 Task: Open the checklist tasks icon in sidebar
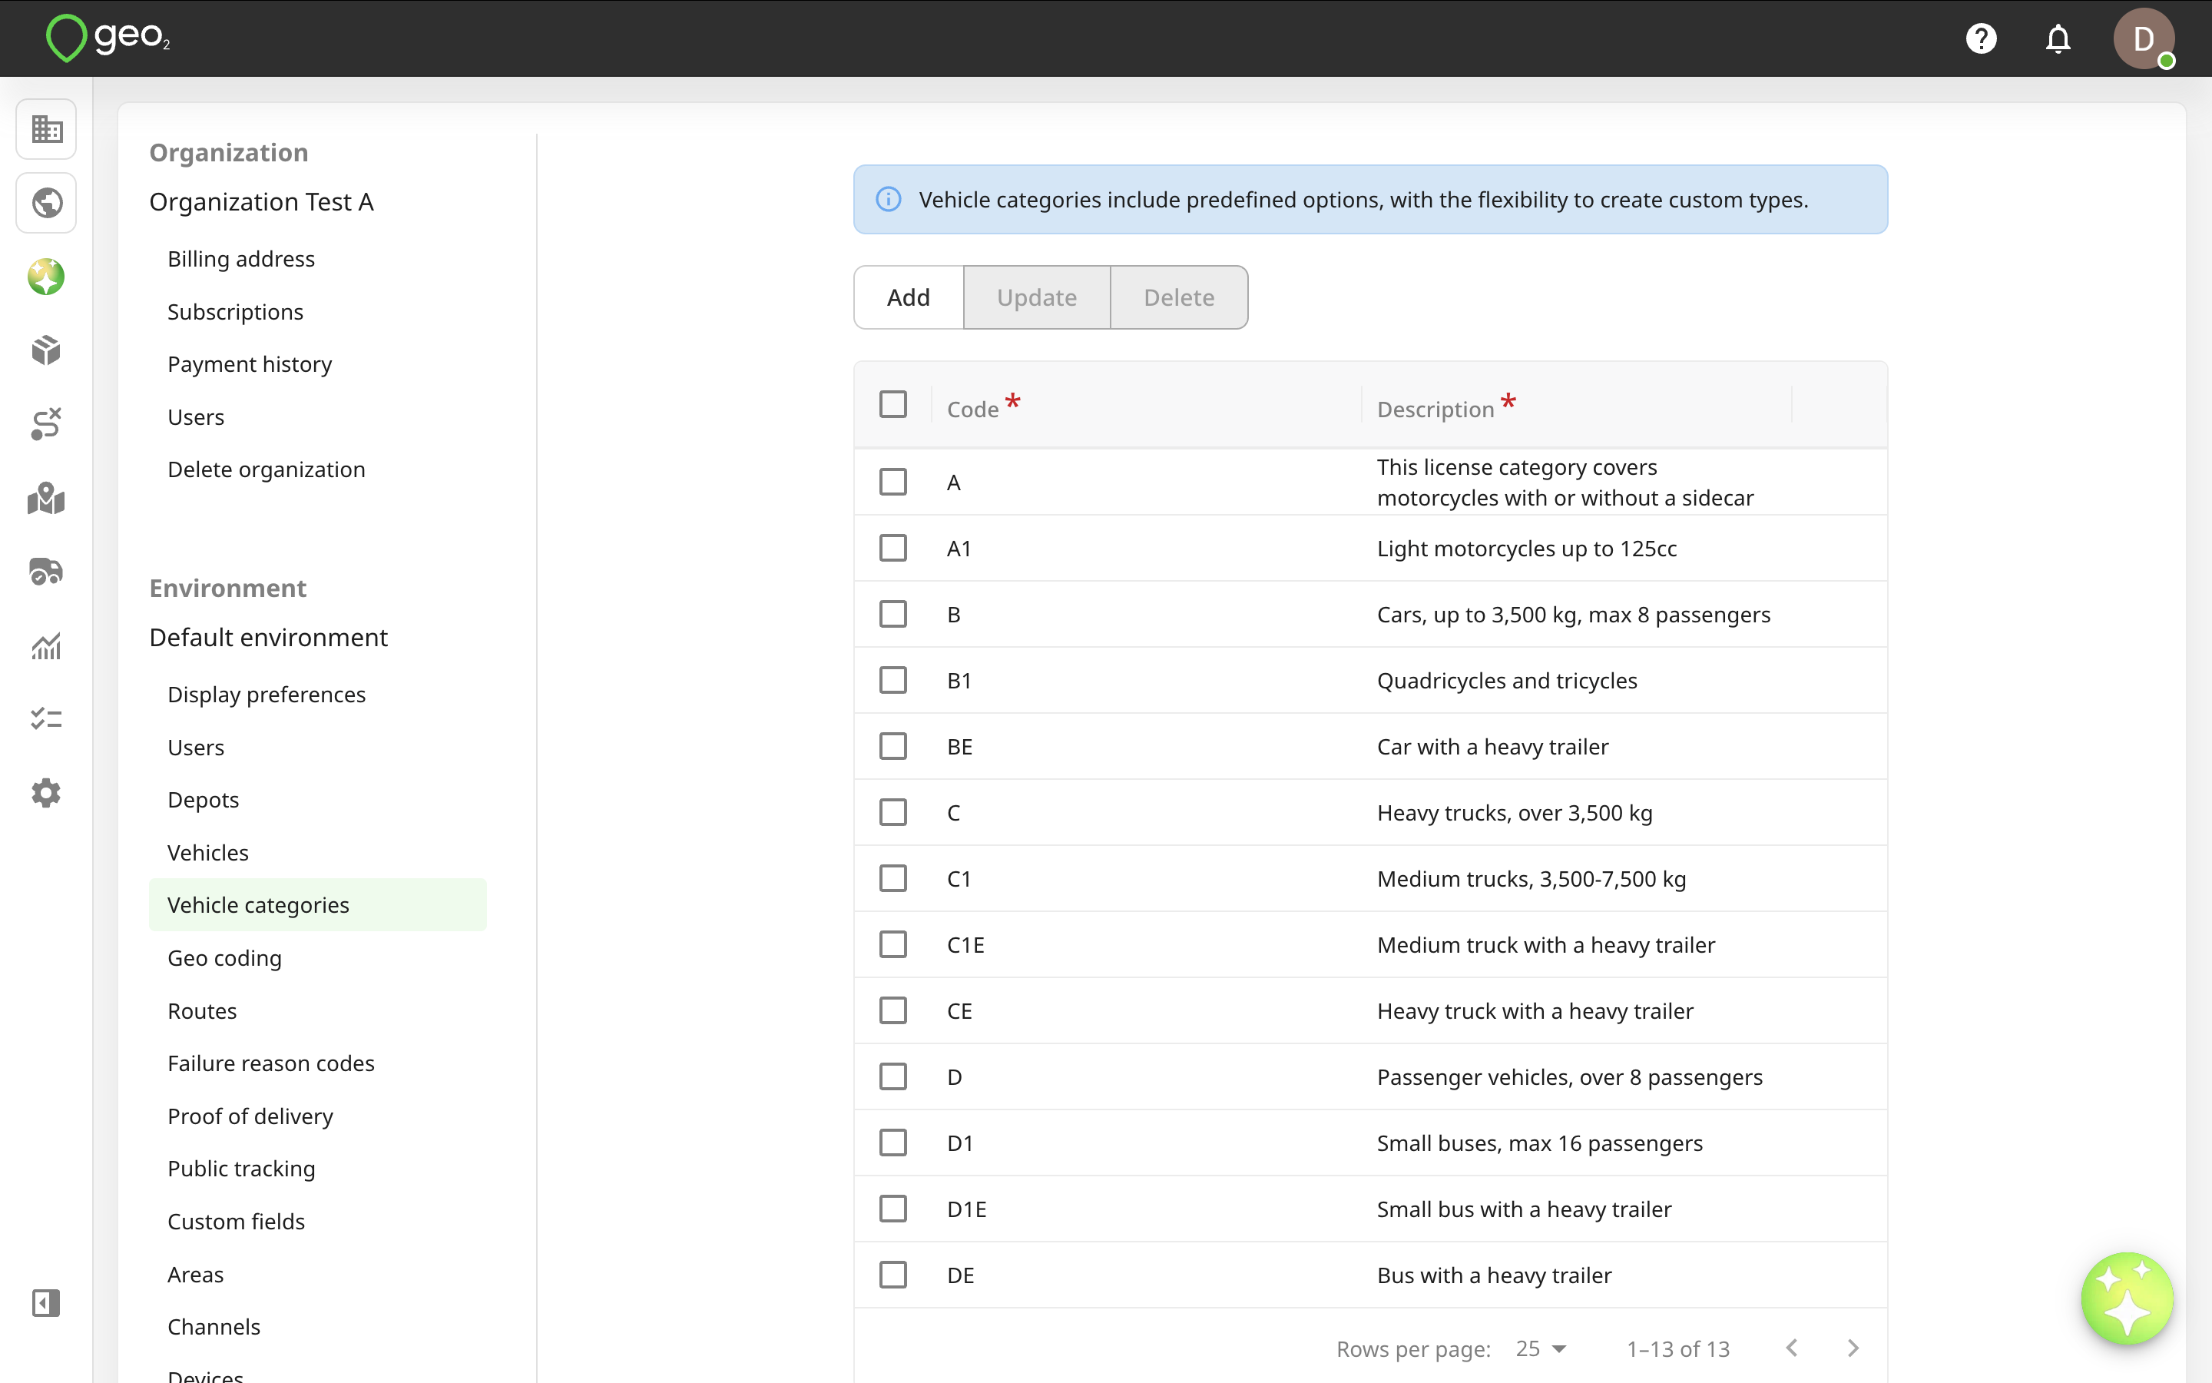click(47, 719)
